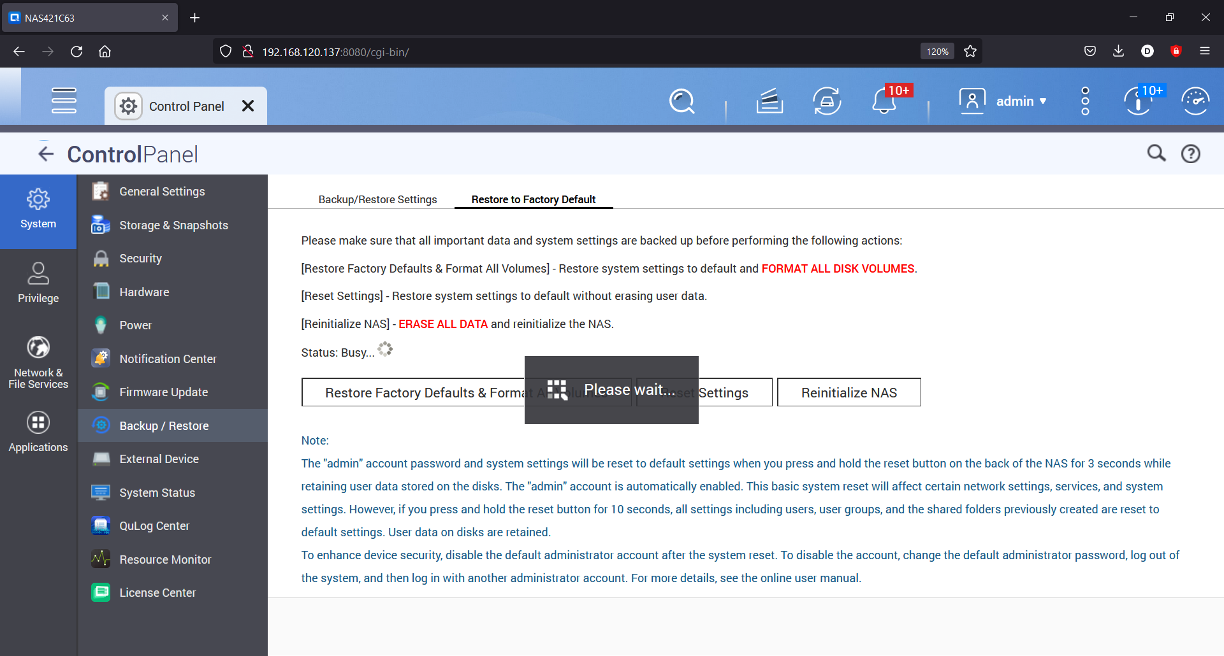Open Control Panel help question mark

pyautogui.click(x=1190, y=153)
